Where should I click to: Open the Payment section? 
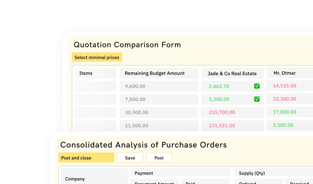(x=144, y=173)
